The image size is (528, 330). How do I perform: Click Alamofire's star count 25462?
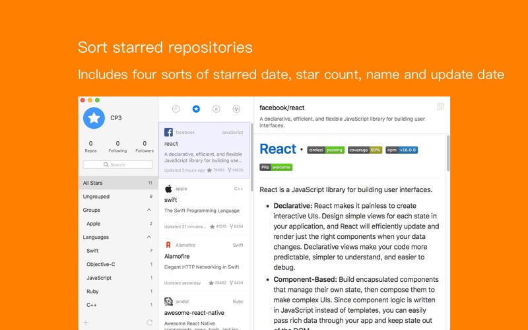[x=218, y=283]
